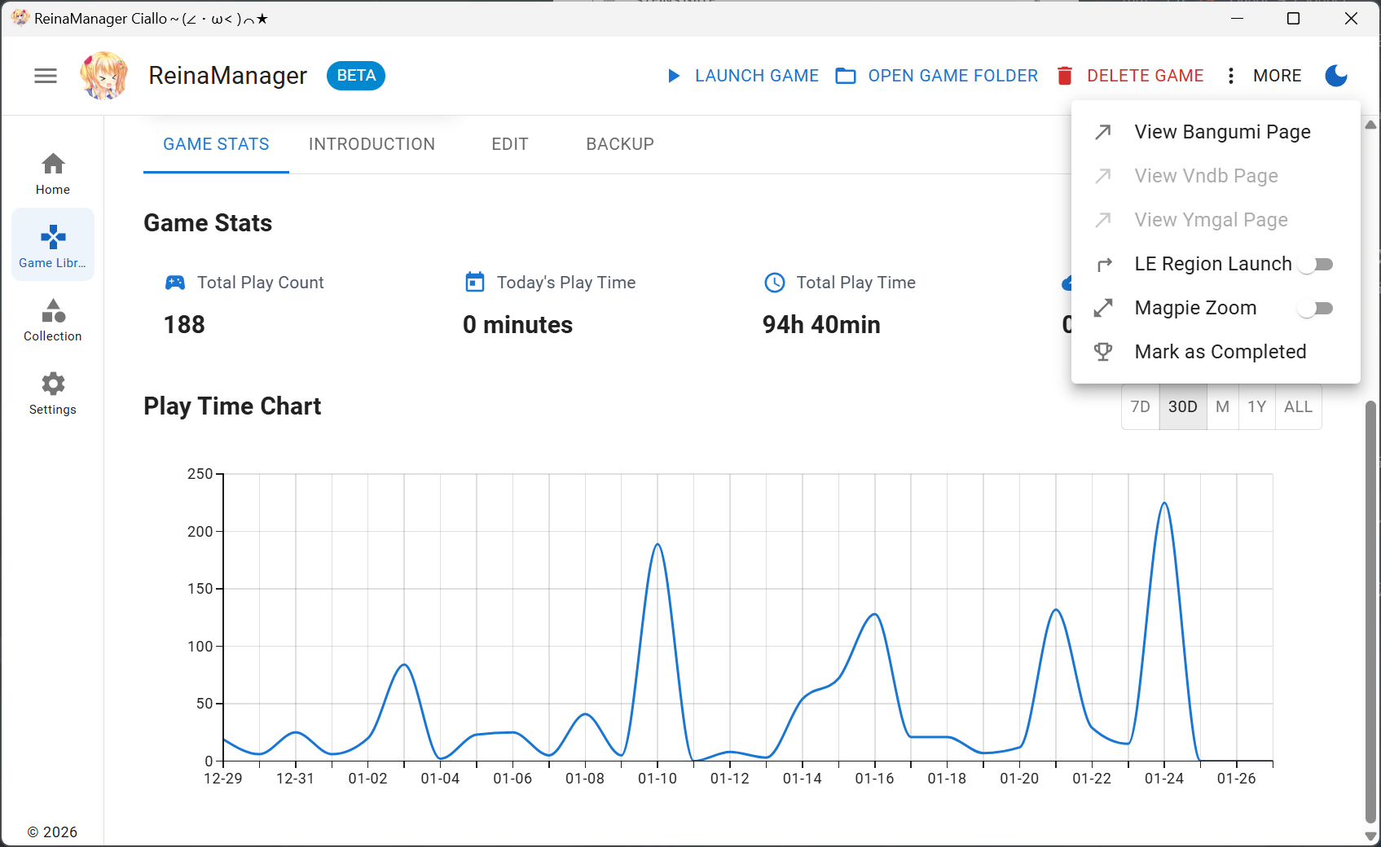The image size is (1381, 847).
Task: Open Game Library in sidebar
Action: [x=53, y=245]
